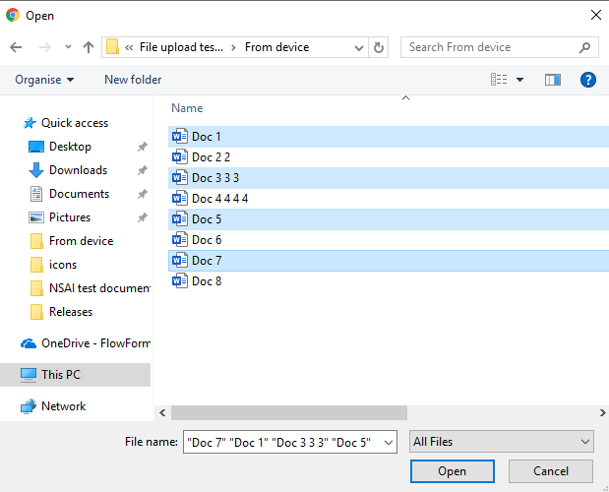
Task: Close the Open dialog
Action: (596, 15)
